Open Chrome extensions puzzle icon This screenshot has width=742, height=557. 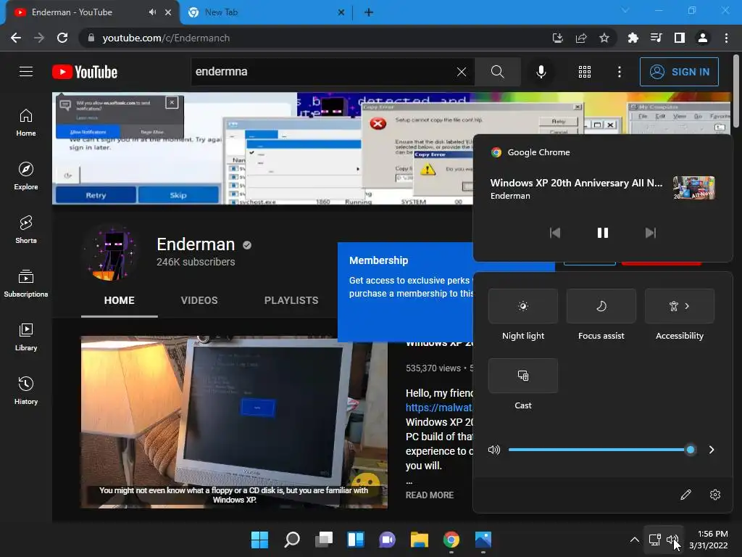click(633, 38)
